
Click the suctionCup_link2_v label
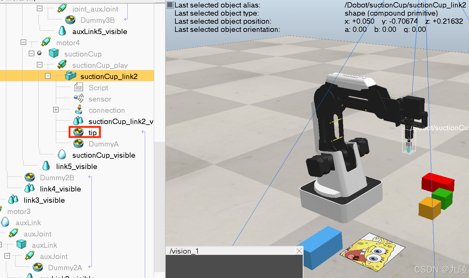coord(121,122)
